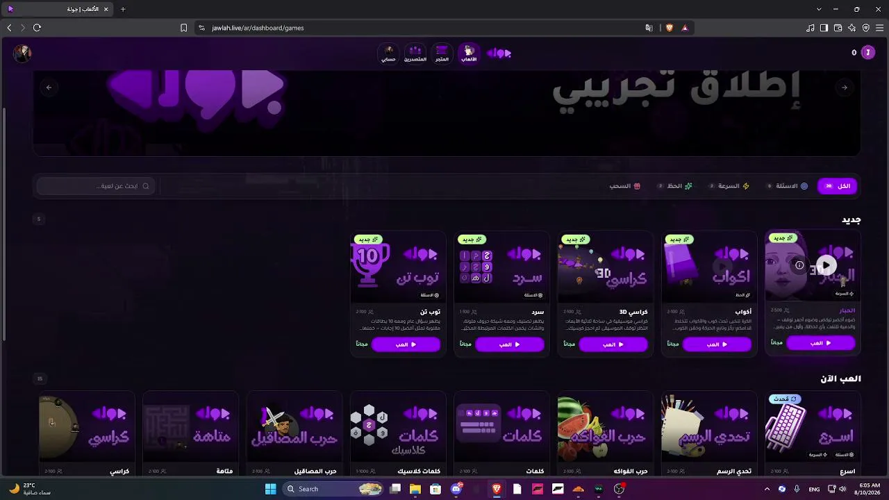This screenshot has width=889, height=500.
Task: Open the Leo AI sparkle icon
Action: pyautogui.click(x=851, y=28)
